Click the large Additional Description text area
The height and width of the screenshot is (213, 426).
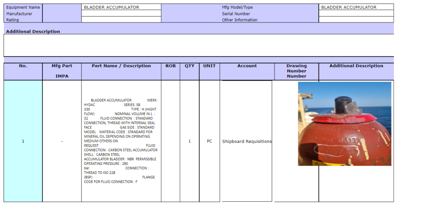198,45
